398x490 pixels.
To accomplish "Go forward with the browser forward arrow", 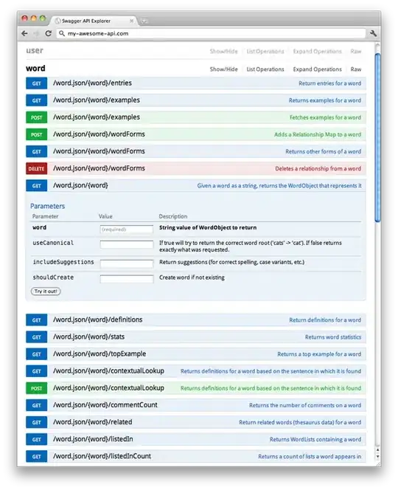I will (37, 33).
